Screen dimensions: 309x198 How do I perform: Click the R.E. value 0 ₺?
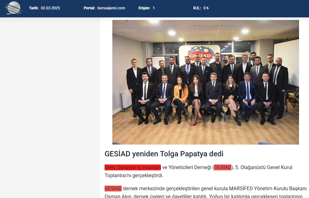pyautogui.click(x=206, y=8)
